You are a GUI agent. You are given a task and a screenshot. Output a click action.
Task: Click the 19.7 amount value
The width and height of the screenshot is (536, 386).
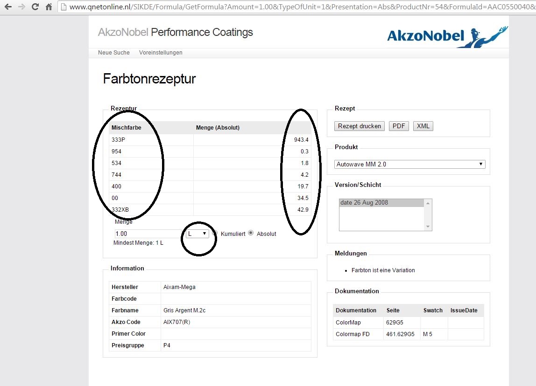pyautogui.click(x=303, y=186)
